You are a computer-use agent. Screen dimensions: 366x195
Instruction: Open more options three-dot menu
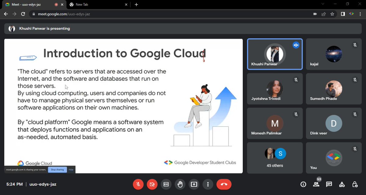point(208,184)
